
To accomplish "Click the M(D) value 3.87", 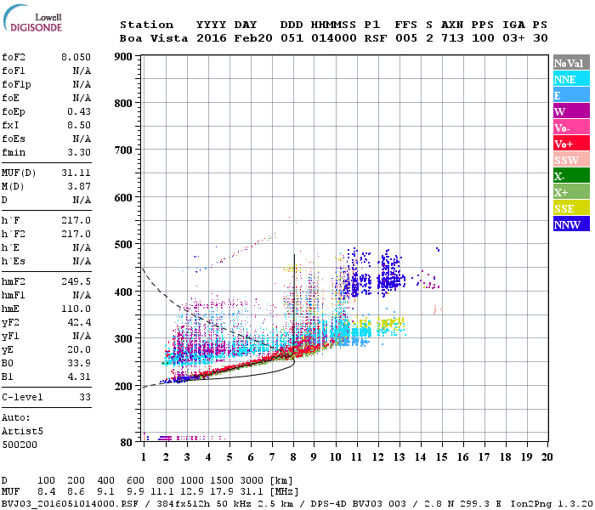I will [79, 187].
